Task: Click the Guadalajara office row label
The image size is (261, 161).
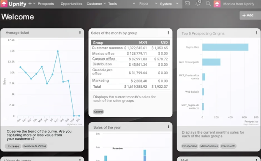Action: (102, 72)
